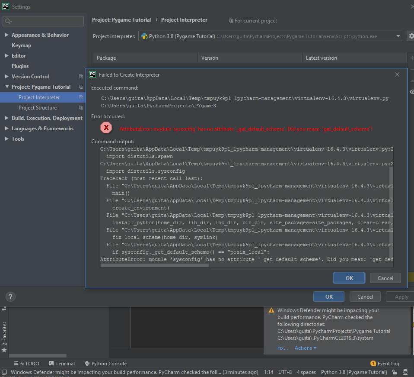Open interpreter settings with the gear icon
Viewport: 414px width, 377px height.
click(411, 36)
